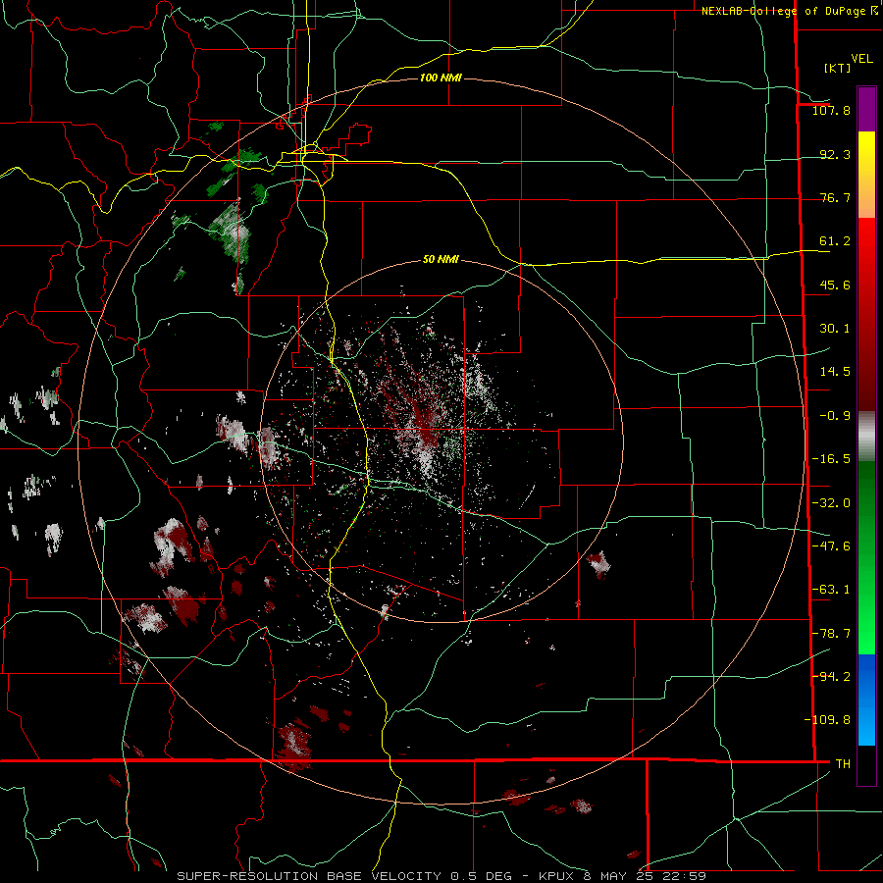Click the 107.8 legend value
Screen dimensions: 883x883
tap(831, 110)
